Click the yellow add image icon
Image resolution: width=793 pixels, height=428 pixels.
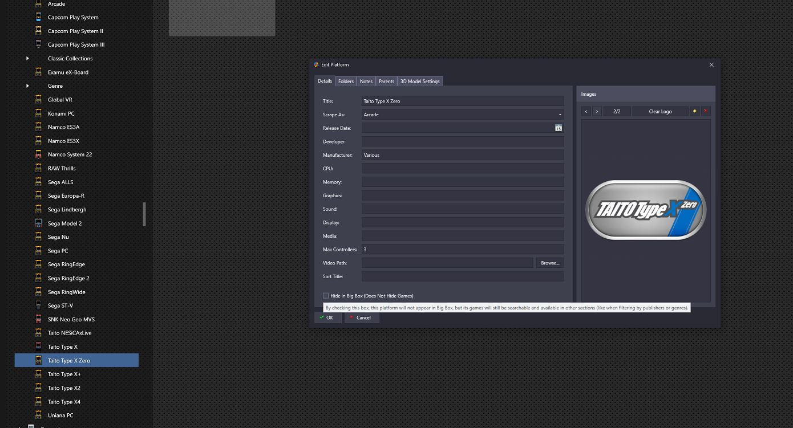695,111
